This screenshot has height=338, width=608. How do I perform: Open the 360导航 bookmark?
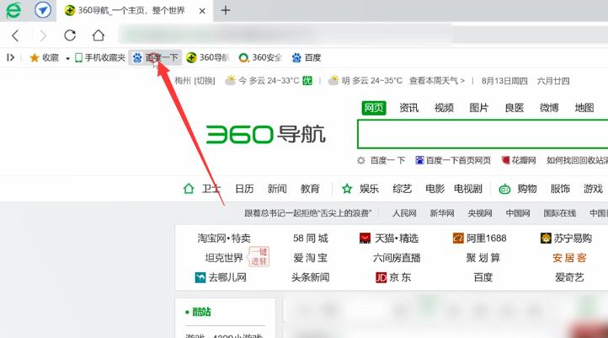click(208, 58)
